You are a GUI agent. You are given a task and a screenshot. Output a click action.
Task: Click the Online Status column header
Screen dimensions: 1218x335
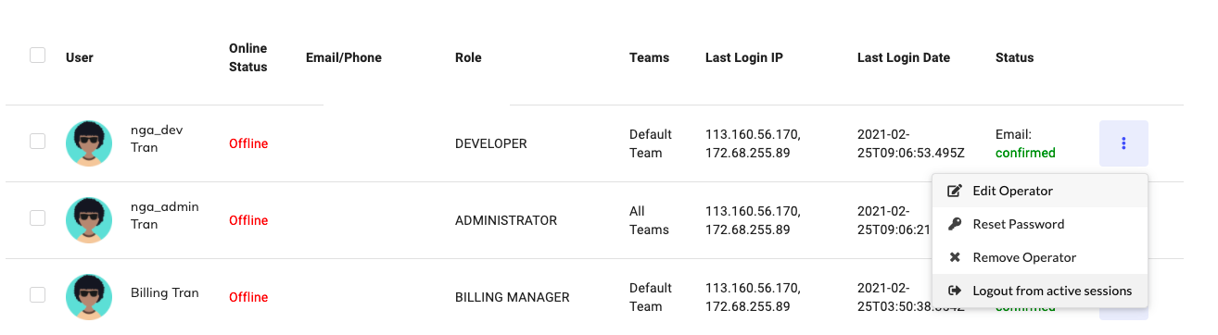(x=248, y=57)
